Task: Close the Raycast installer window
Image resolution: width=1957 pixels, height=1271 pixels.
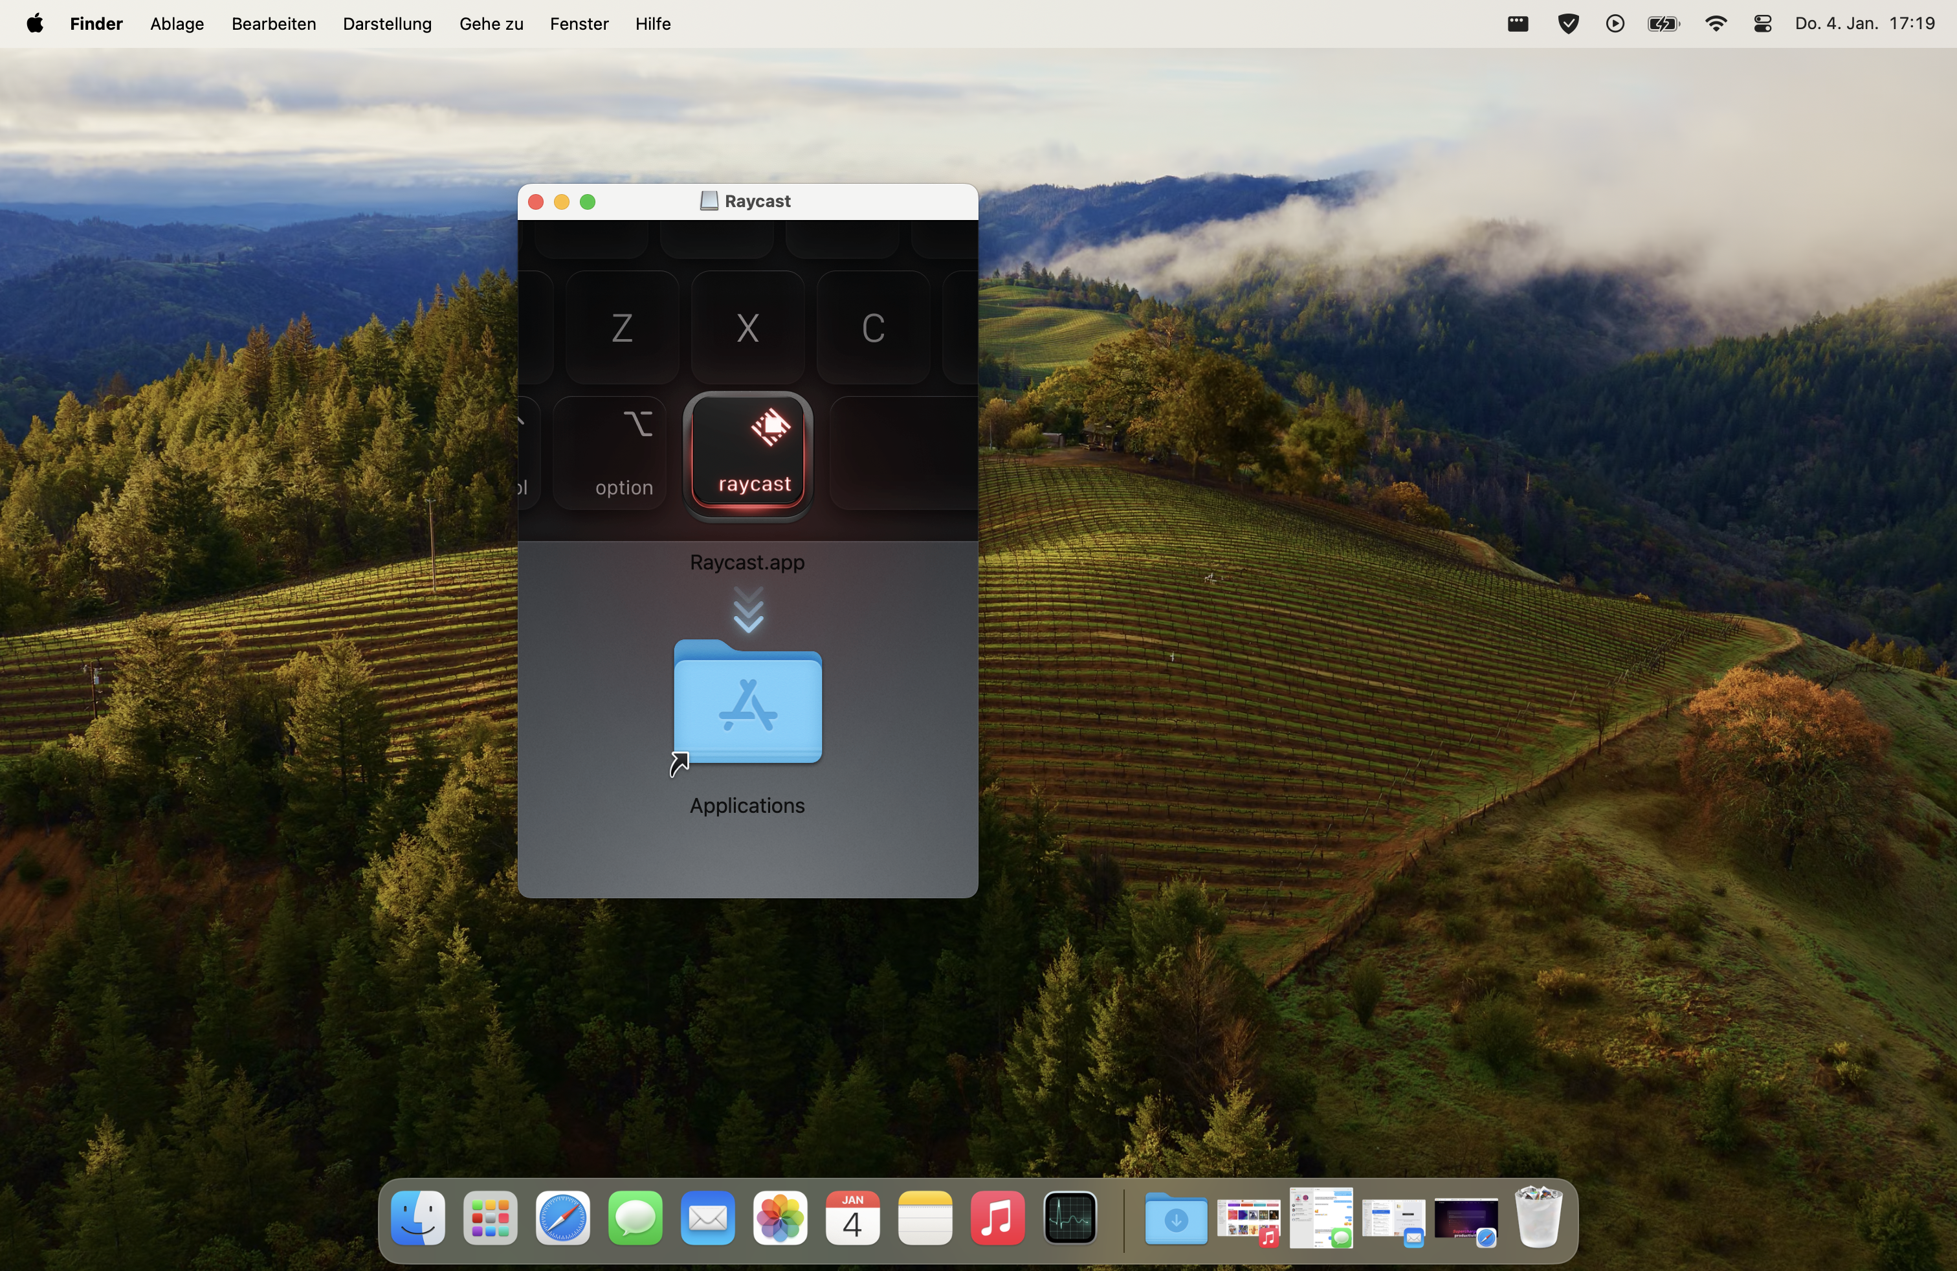Action: (535, 203)
